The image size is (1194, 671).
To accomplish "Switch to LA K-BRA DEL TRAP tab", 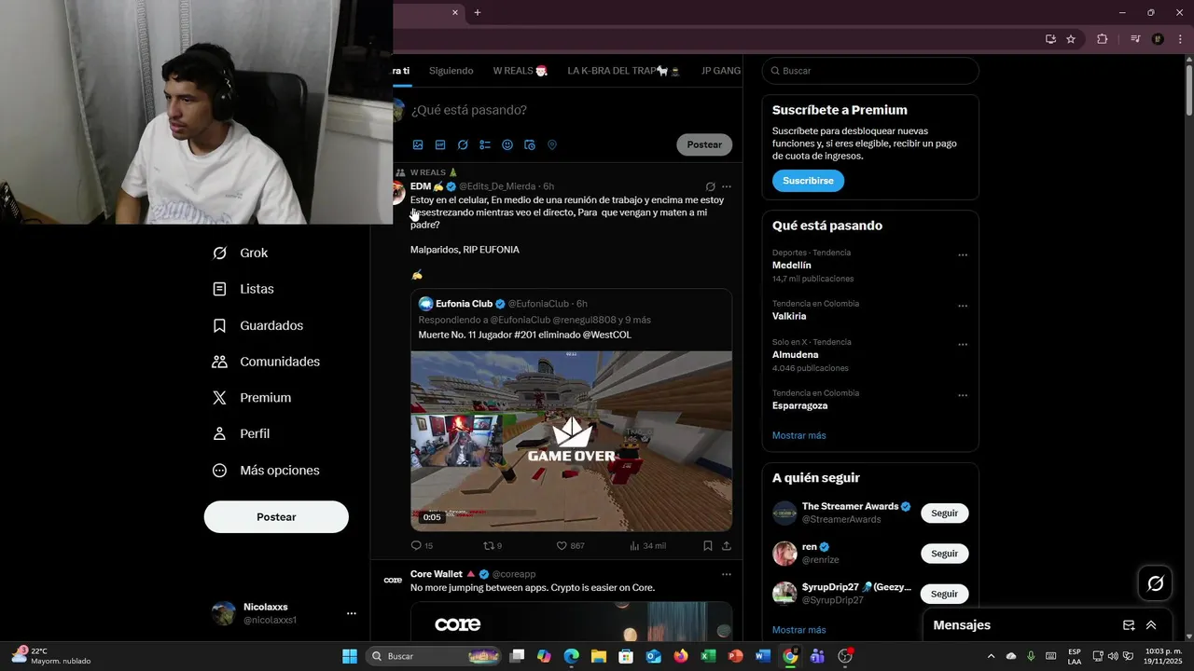I will [623, 71].
